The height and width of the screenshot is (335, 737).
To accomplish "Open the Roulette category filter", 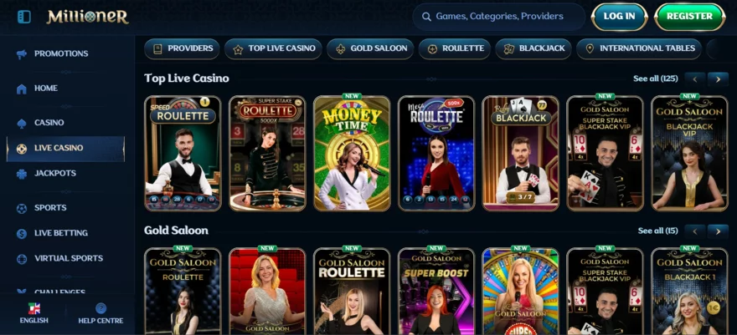I will [455, 48].
